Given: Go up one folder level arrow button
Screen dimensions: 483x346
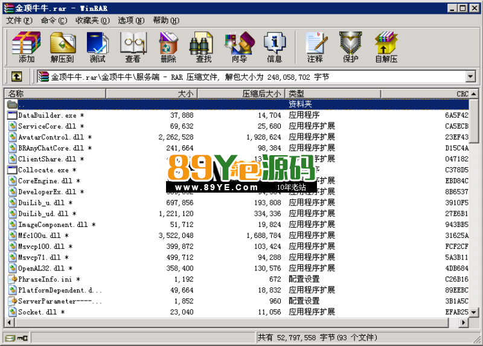Looking at the screenshot, I should click(x=17, y=77).
